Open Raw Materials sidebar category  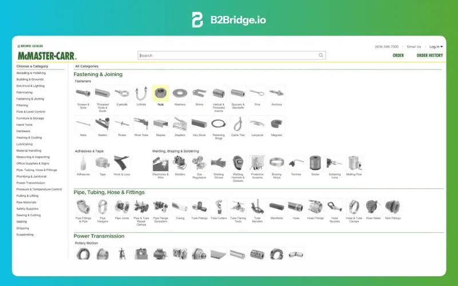pyautogui.click(x=26, y=202)
